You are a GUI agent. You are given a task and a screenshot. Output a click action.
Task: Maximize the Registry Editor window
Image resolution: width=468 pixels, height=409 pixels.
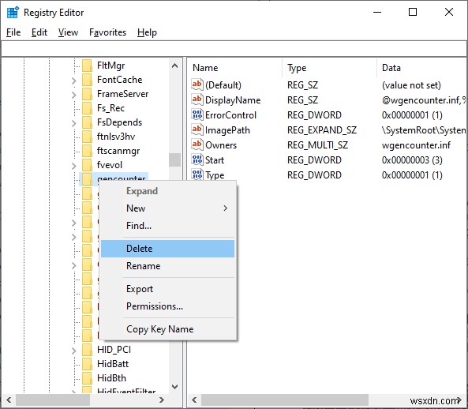413,13
